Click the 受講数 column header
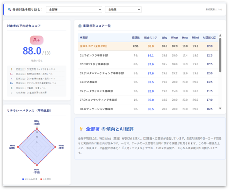This screenshot has width=229, height=190. click(136, 38)
